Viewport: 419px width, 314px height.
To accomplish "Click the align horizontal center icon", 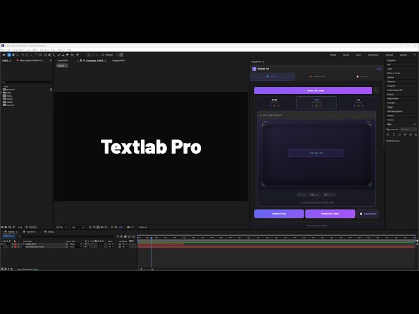I will point(393,135).
